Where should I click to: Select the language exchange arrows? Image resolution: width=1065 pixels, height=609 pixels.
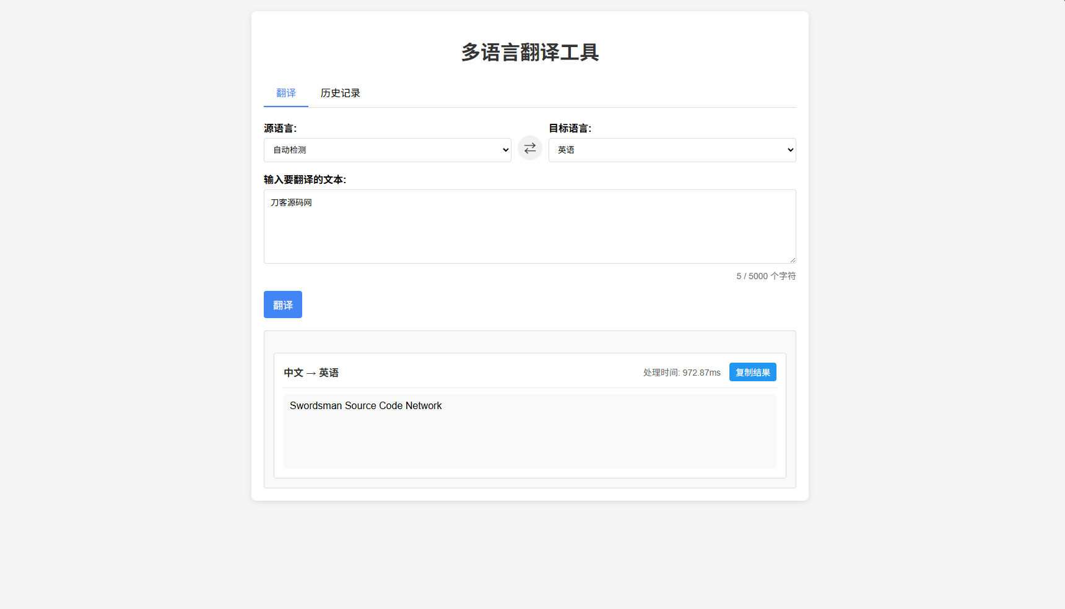click(529, 148)
